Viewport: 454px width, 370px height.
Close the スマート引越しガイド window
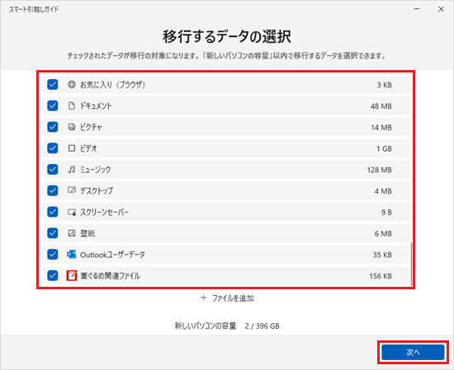pos(441,9)
